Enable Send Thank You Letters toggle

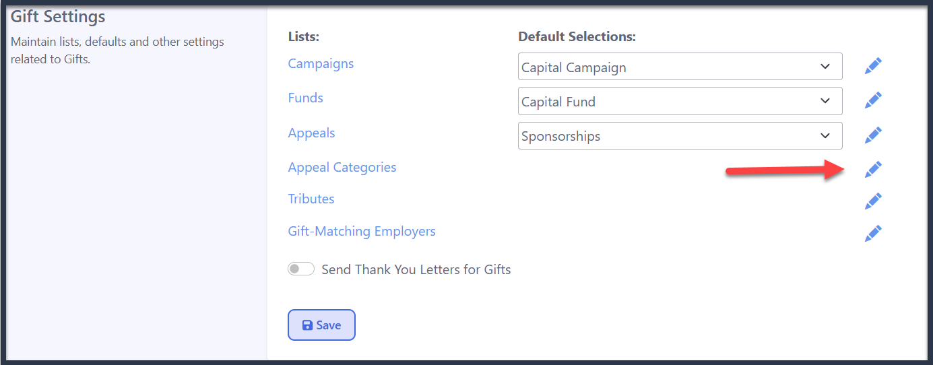(301, 269)
